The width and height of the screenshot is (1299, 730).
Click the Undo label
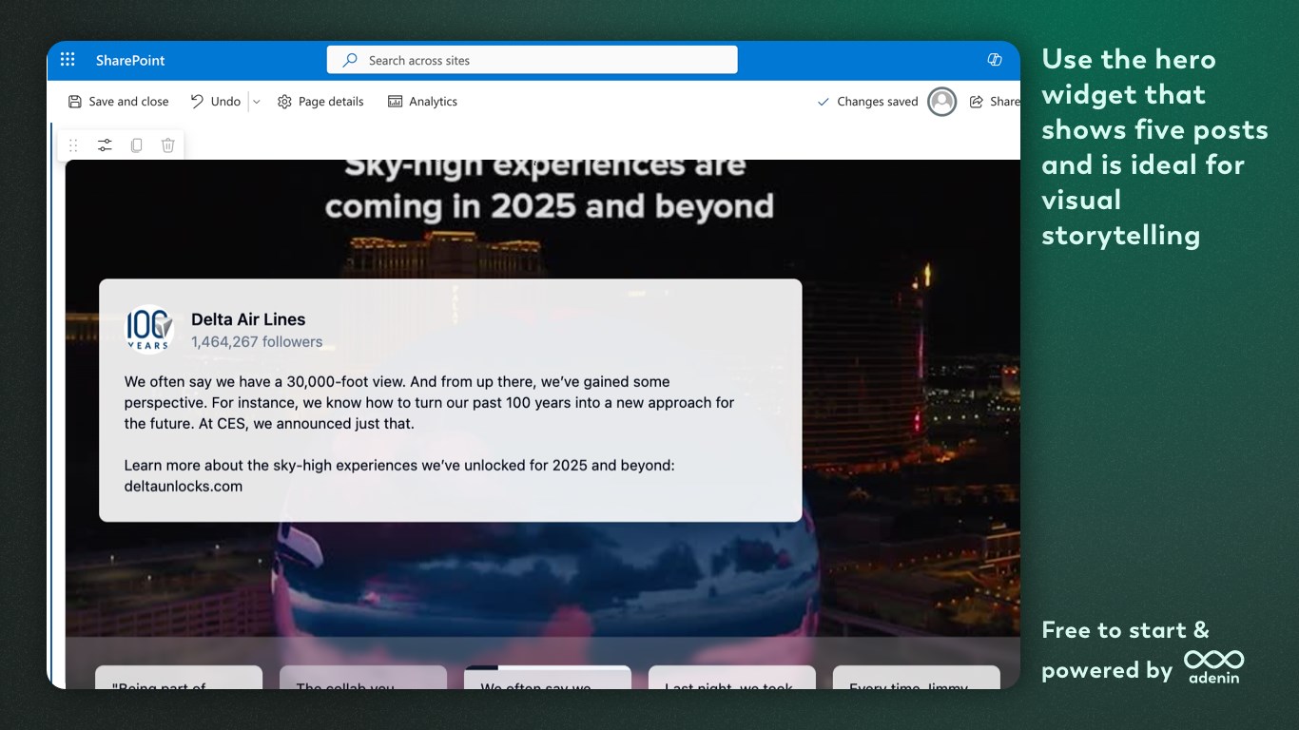click(x=225, y=102)
